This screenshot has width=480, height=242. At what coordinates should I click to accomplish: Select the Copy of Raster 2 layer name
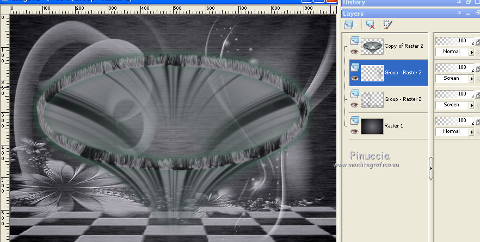pos(404,46)
